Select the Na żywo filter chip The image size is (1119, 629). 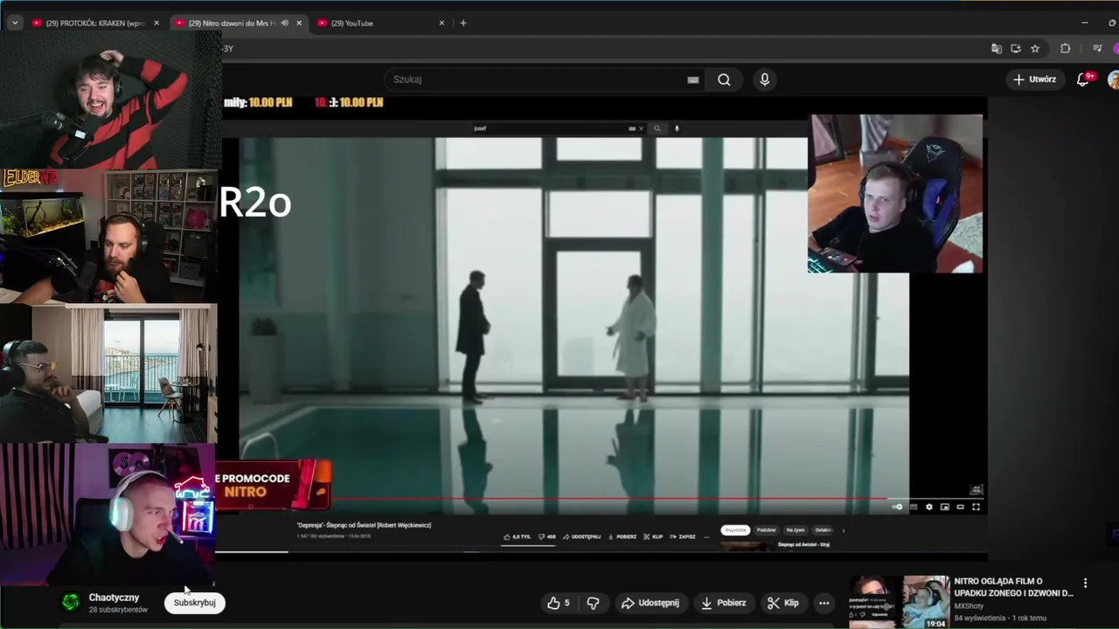click(x=796, y=530)
